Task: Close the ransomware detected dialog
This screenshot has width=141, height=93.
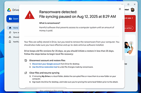Action: pos(120,9)
